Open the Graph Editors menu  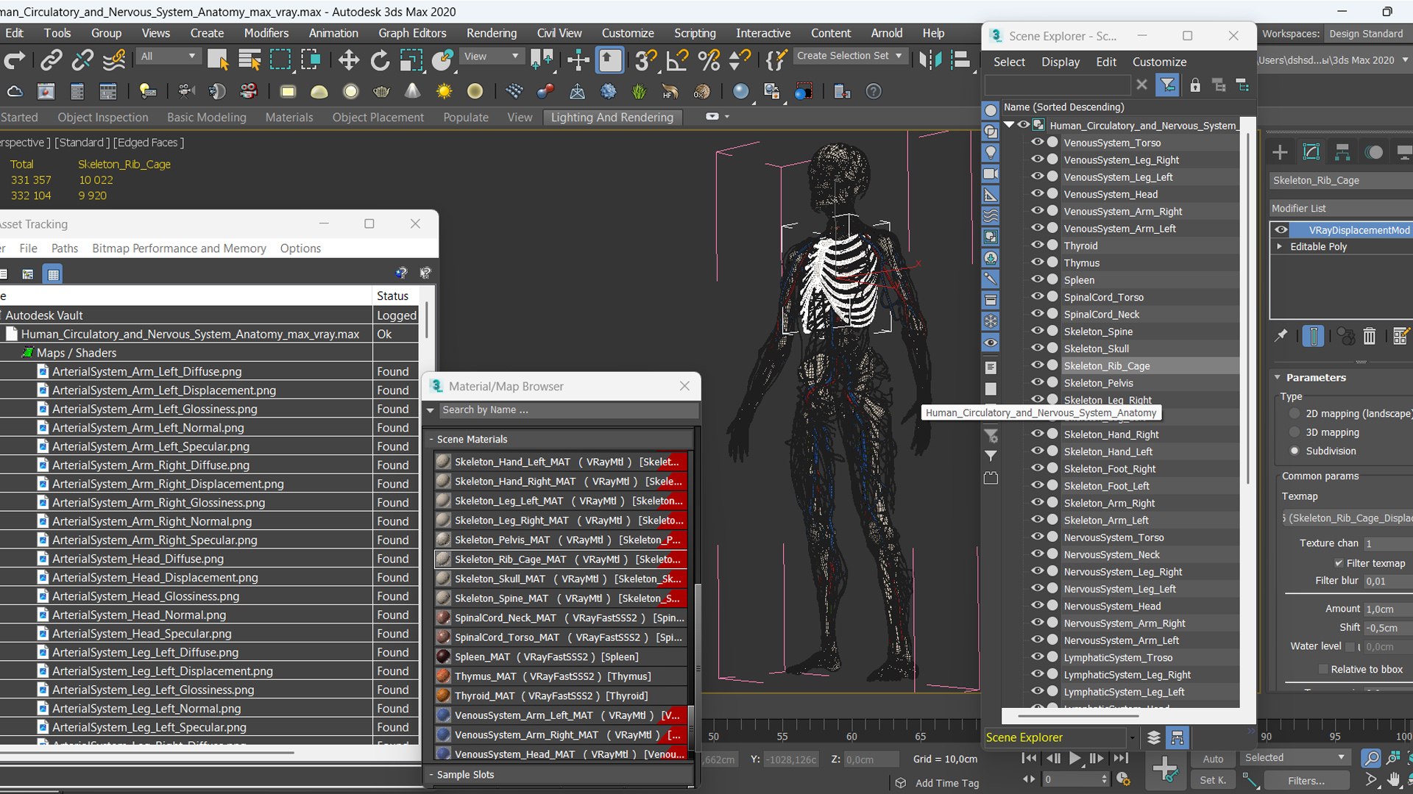[412, 33]
